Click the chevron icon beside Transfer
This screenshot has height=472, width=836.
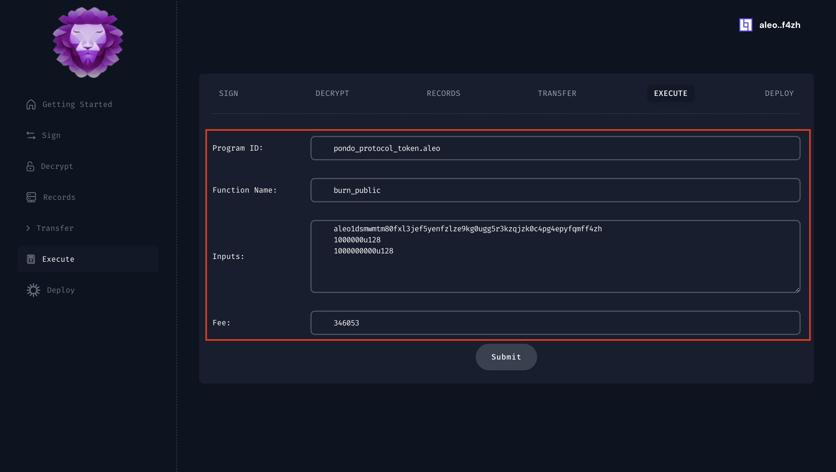28,228
